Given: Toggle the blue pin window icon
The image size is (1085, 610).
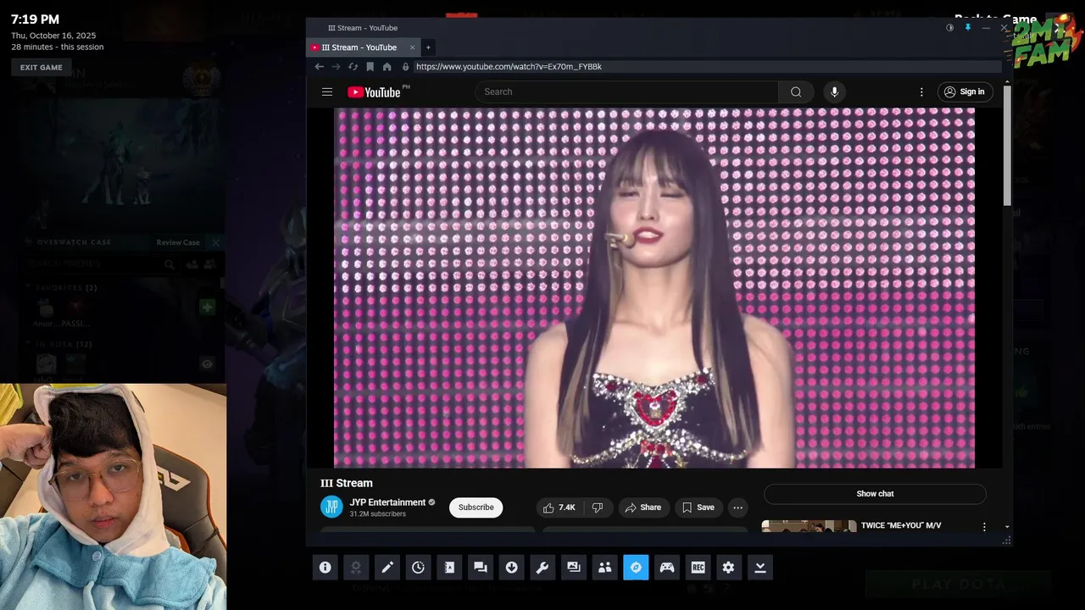Looking at the screenshot, I should pyautogui.click(x=967, y=28).
